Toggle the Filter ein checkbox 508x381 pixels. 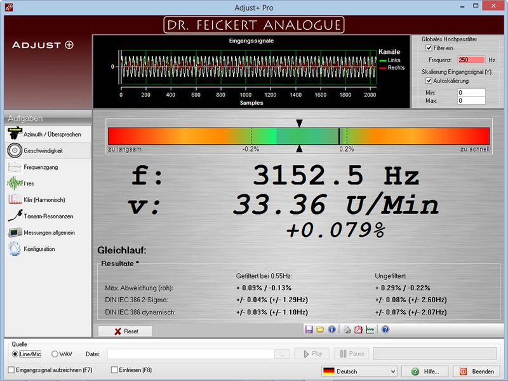pyautogui.click(x=429, y=48)
